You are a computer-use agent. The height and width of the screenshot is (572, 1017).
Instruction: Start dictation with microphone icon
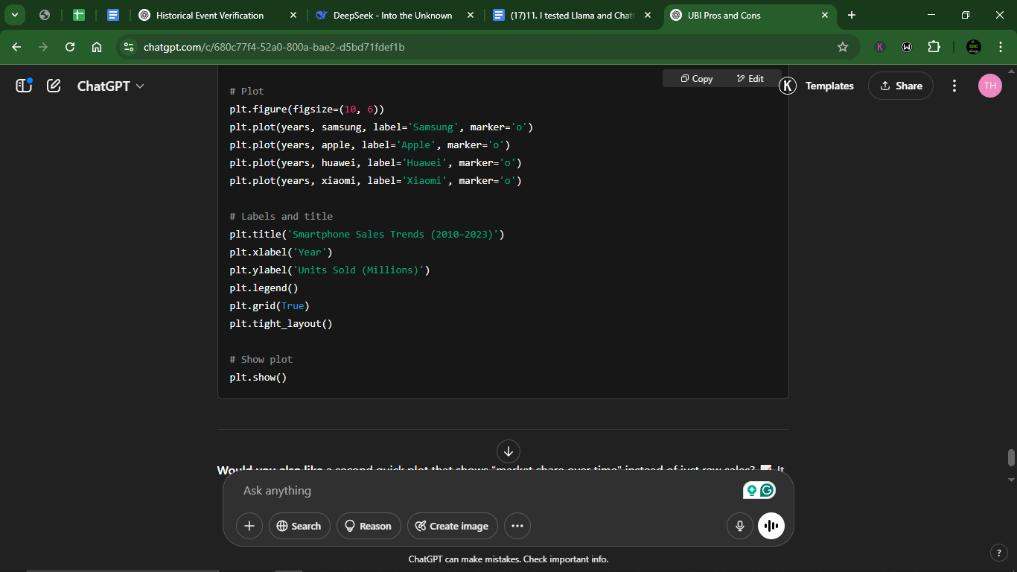pyautogui.click(x=740, y=526)
